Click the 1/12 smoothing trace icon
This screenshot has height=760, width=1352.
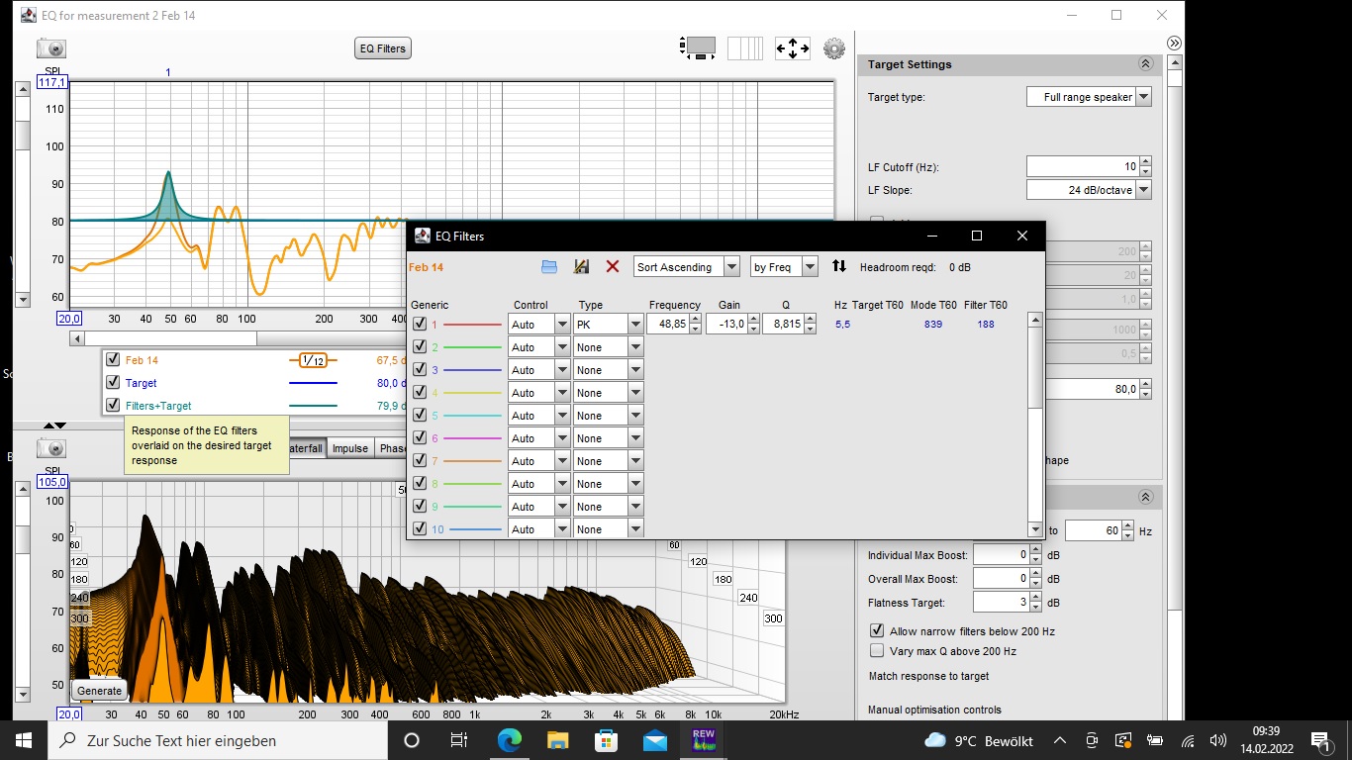313,360
